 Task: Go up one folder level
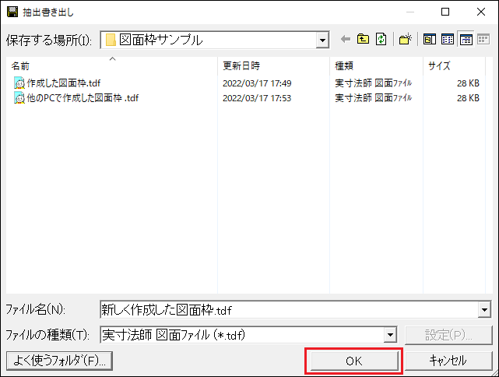point(363,40)
